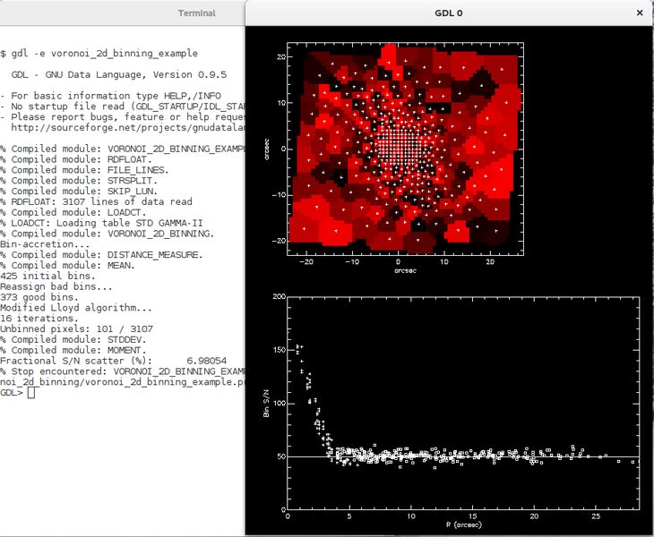
Task: Click the R (arcsec) x-axis label
Action: 464,525
